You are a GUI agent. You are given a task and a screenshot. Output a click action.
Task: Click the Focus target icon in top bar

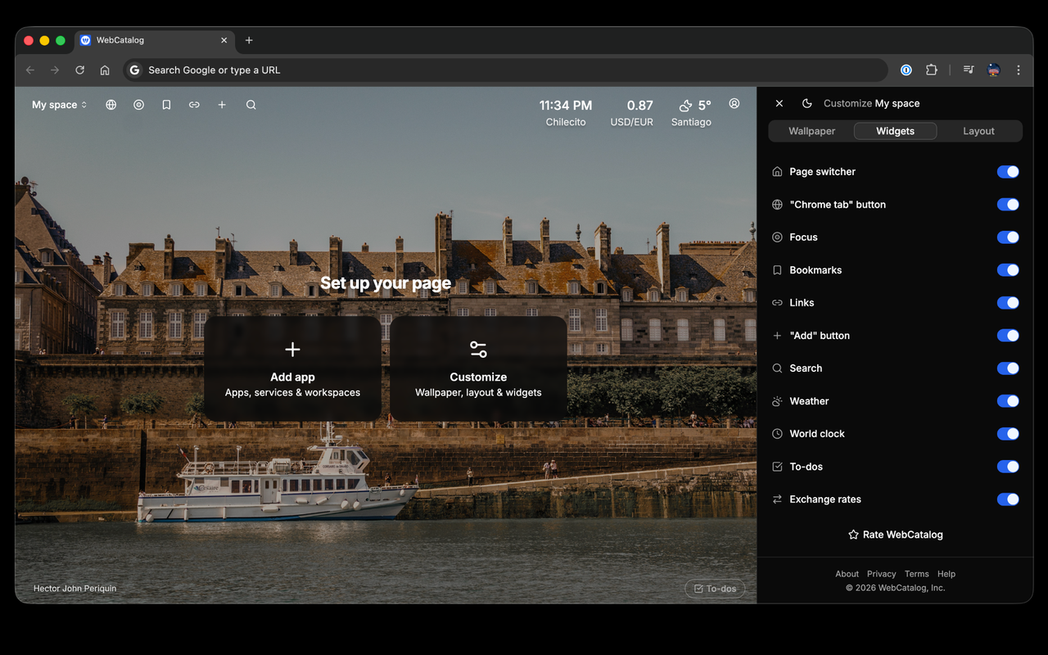[139, 105]
